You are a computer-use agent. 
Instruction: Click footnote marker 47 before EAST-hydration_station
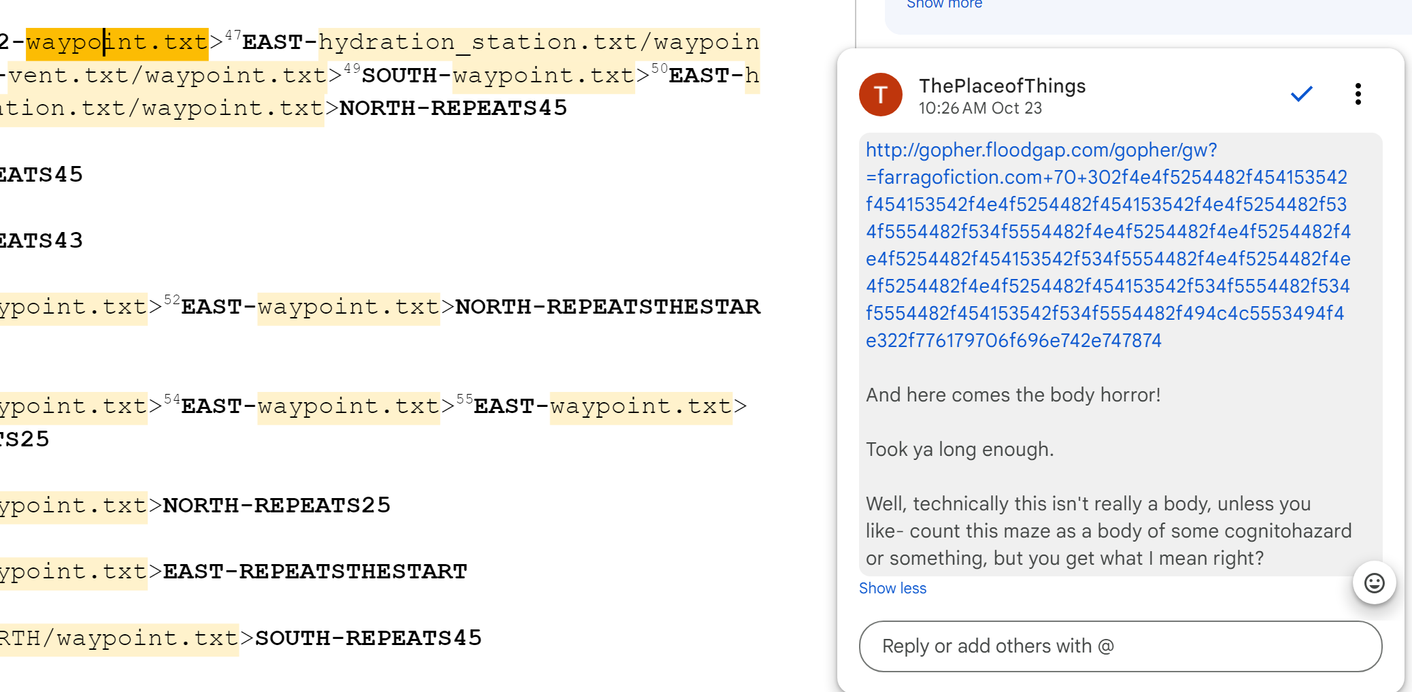point(233,35)
